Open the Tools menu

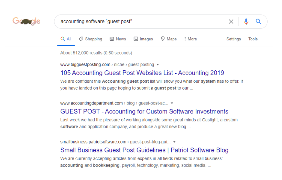click(x=253, y=39)
